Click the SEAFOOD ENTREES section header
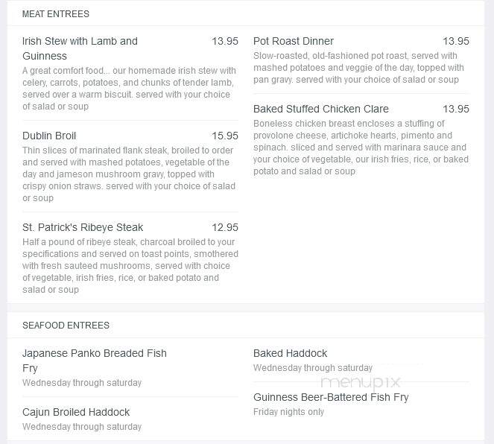 [x=66, y=326]
